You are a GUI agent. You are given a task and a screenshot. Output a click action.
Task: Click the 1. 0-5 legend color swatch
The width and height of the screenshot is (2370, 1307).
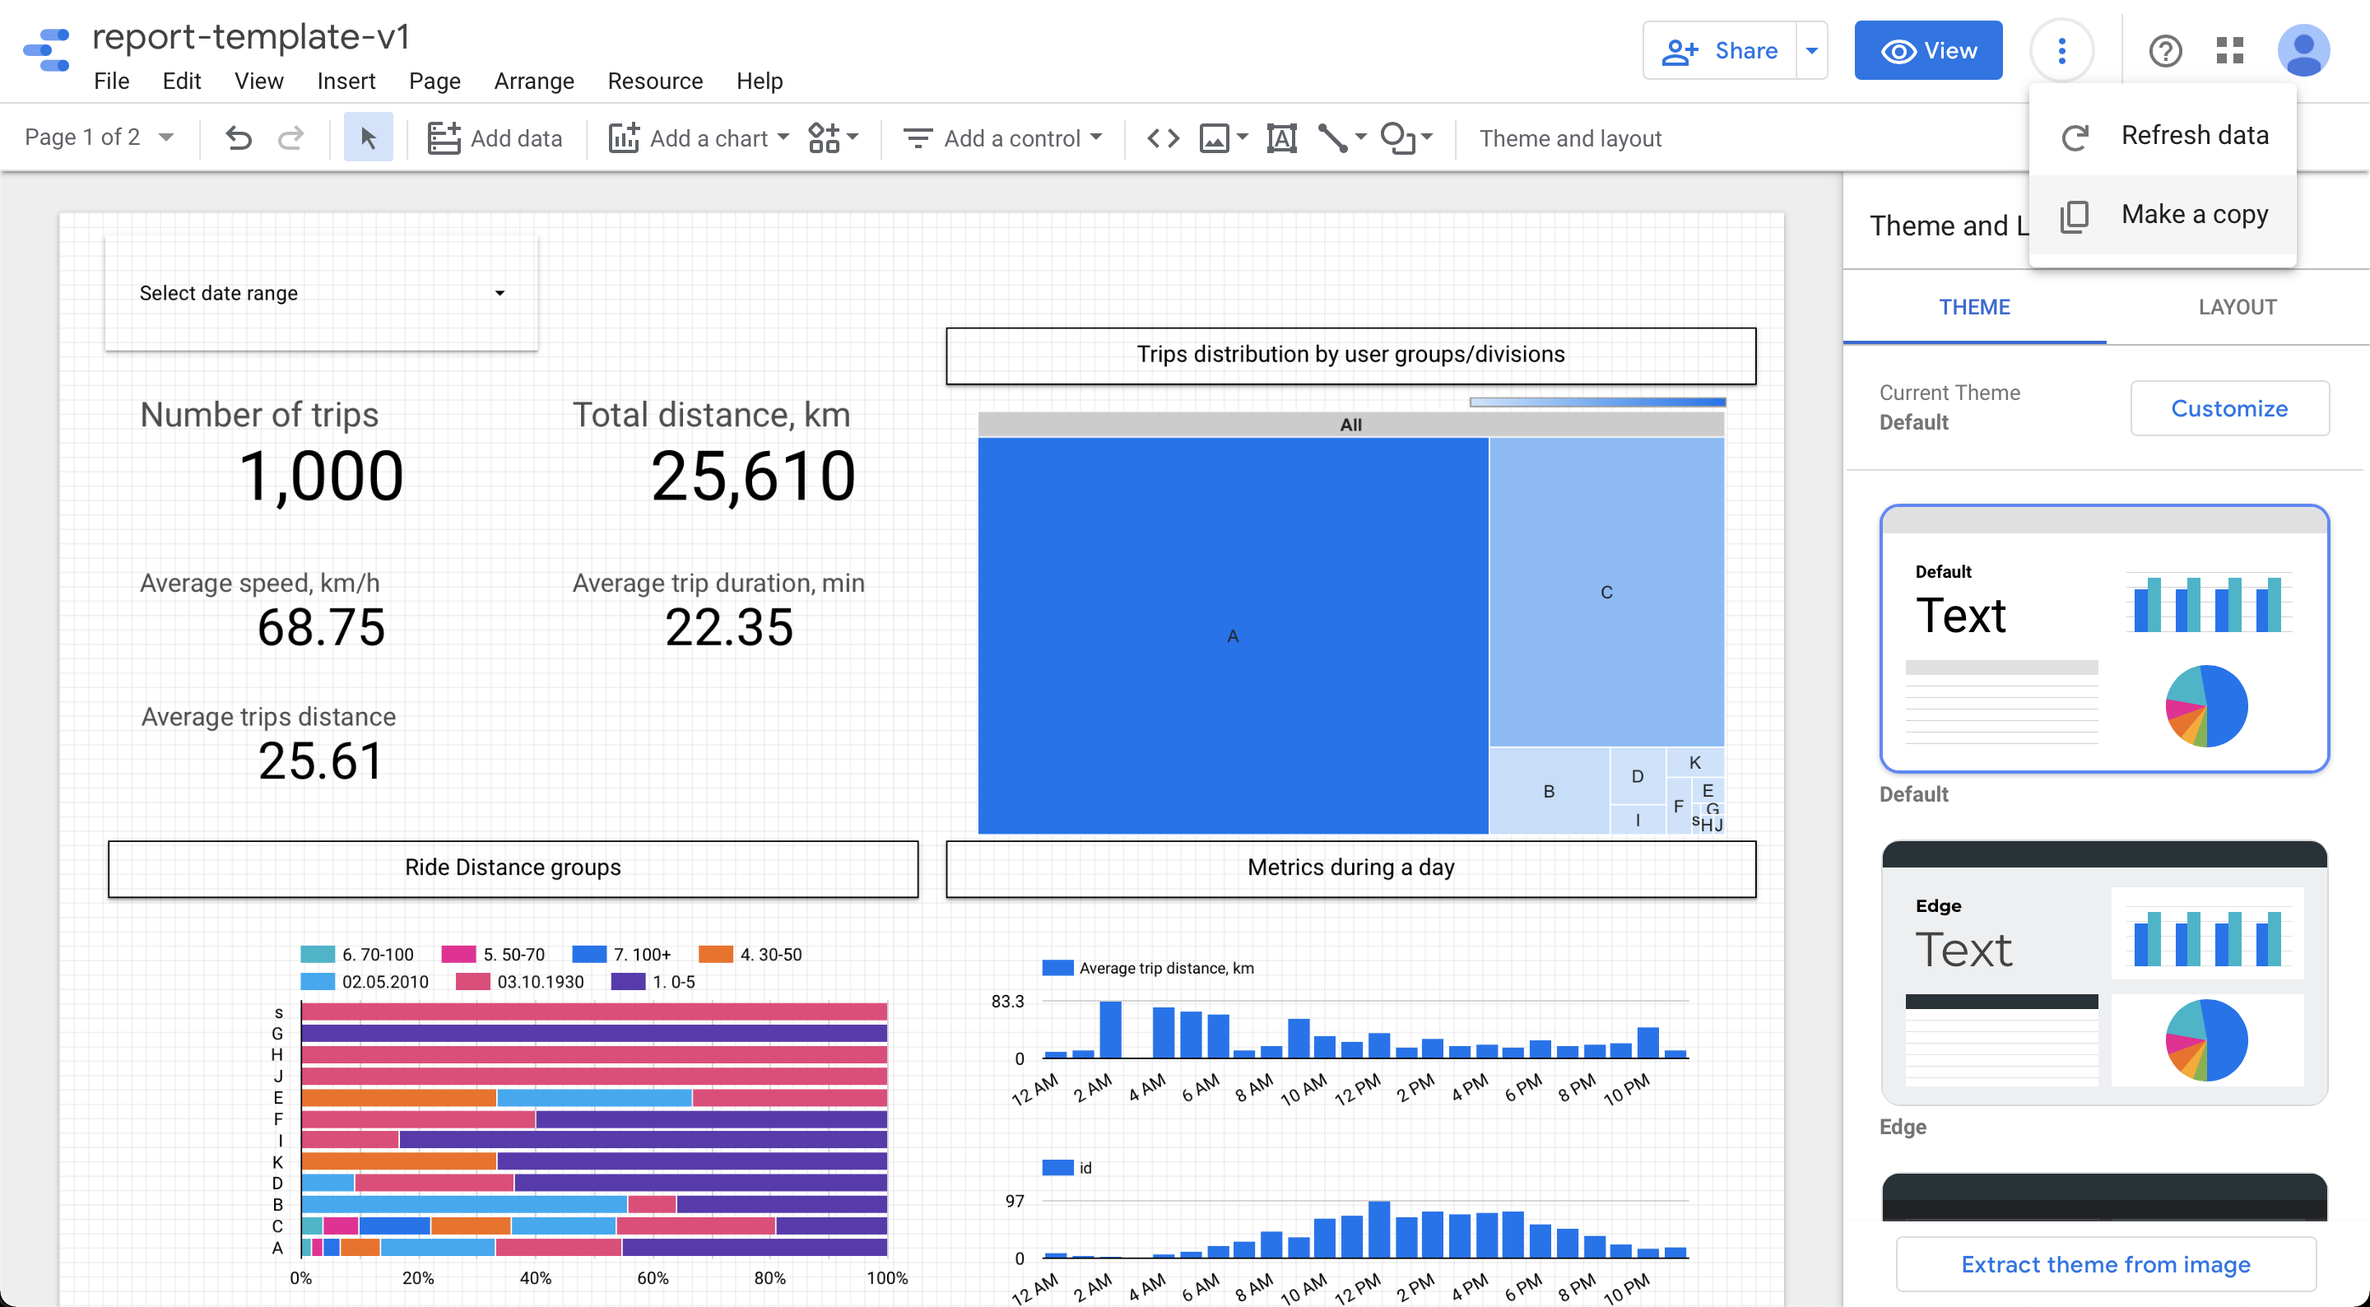629,982
